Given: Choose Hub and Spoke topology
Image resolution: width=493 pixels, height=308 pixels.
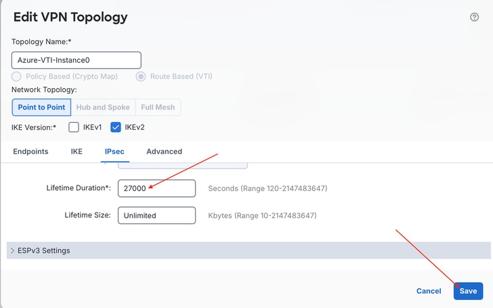Looking at the screenshot, I should point(103,107).
